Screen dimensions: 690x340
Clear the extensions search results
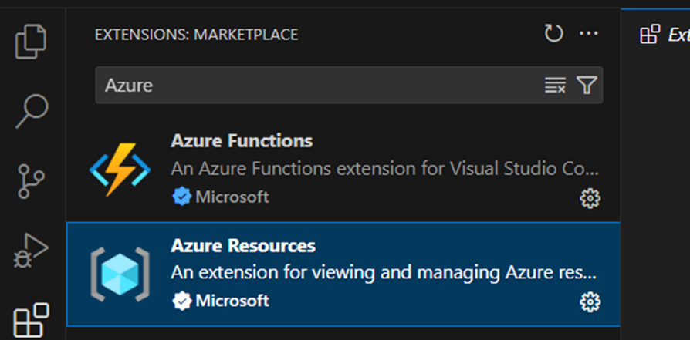[555, 85]
